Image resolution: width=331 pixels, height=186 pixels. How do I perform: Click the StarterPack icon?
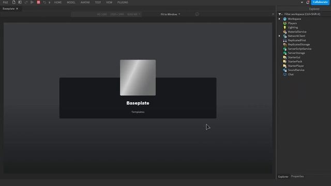pyautogui.click(x=285, y=61)
